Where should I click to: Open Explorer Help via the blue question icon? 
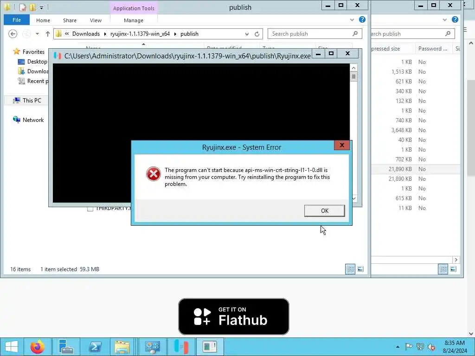[362, 19]
